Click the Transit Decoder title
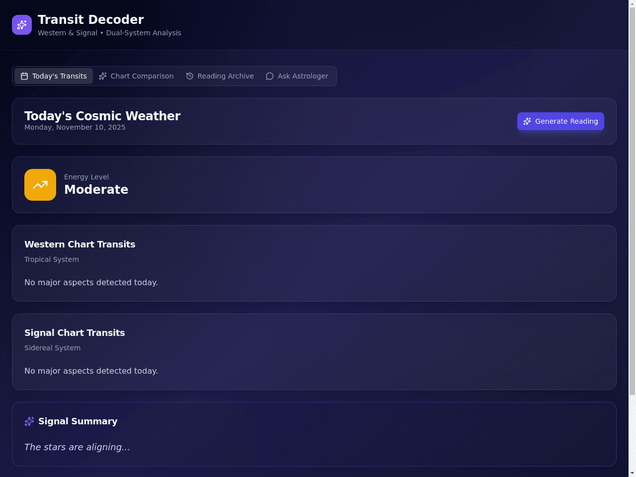 pyautogui.click(x=91, y=19)
